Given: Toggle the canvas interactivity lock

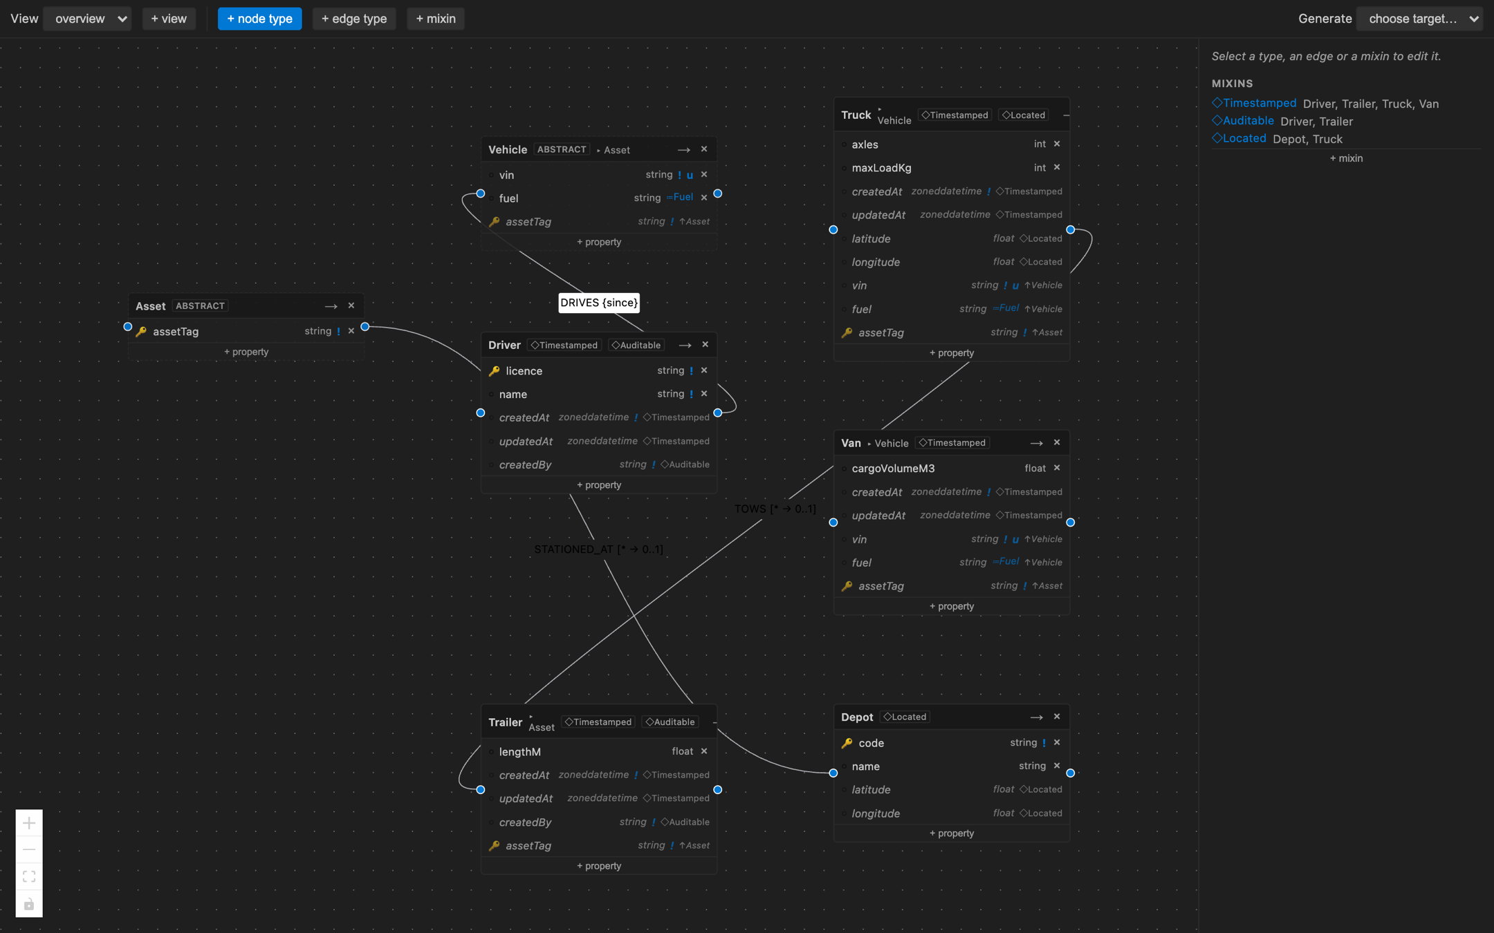Looking at the screenshot, I should 29,904.
